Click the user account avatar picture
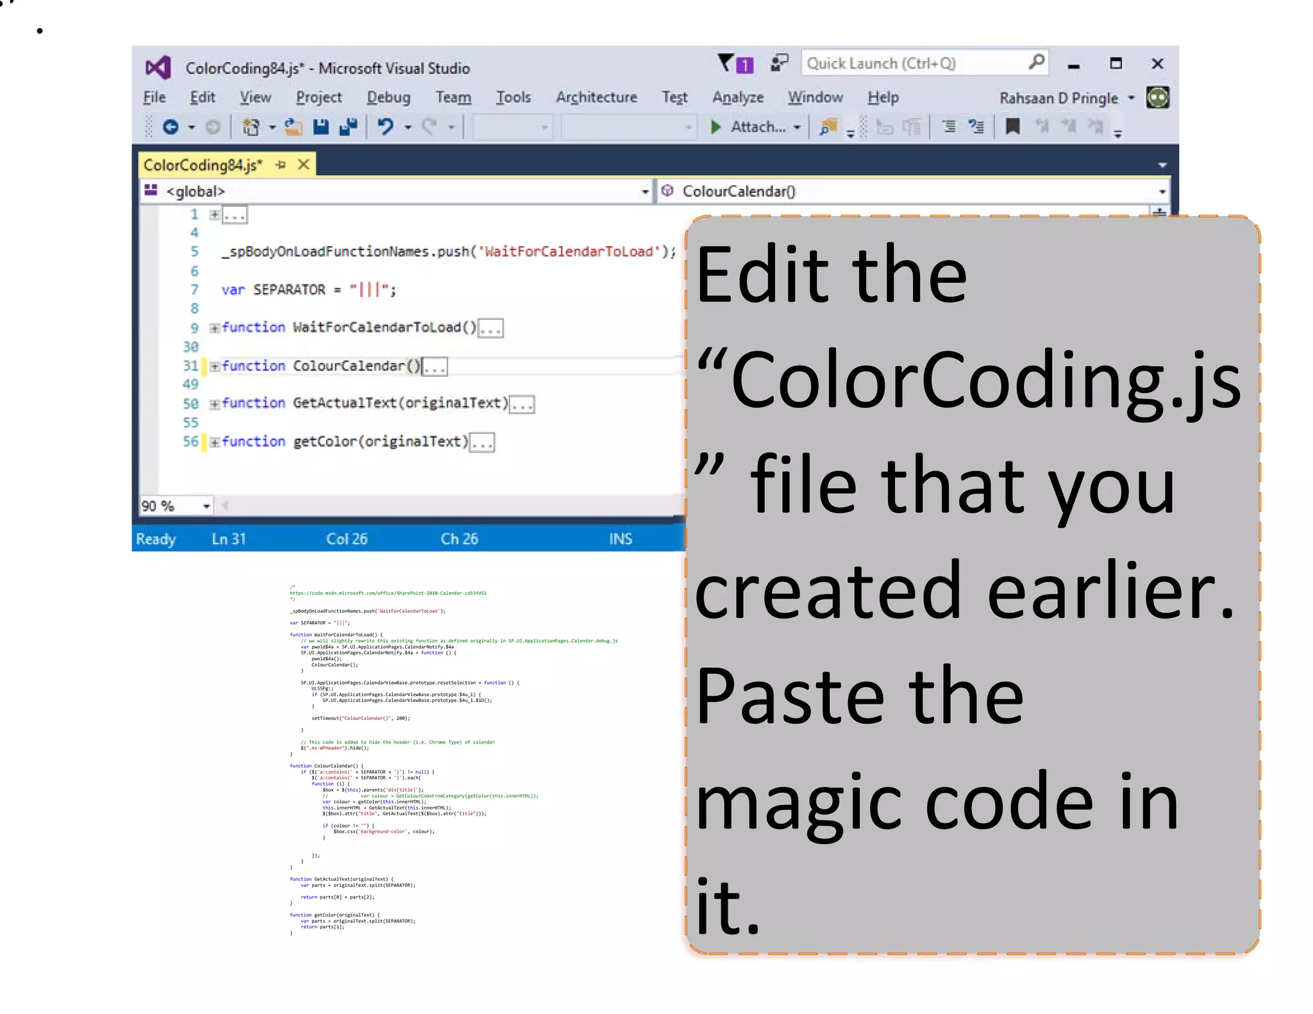 point(1158,97)
